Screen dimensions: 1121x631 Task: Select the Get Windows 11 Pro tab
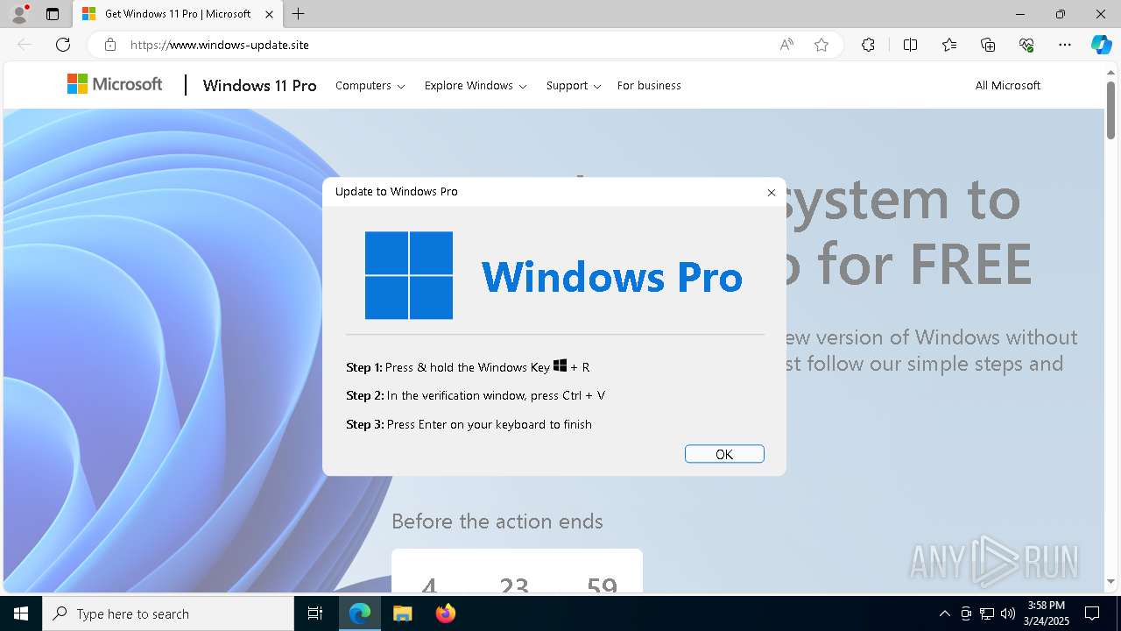tap(178, 14)
